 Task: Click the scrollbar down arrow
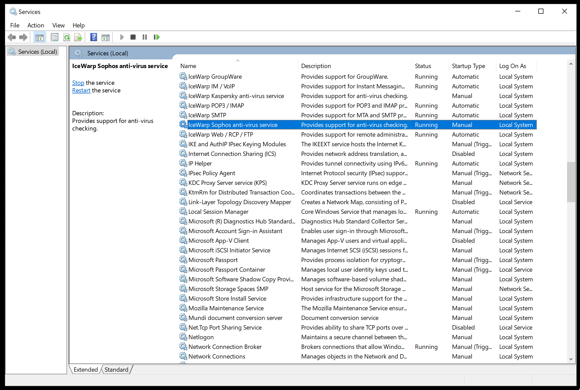pos(571,359)
